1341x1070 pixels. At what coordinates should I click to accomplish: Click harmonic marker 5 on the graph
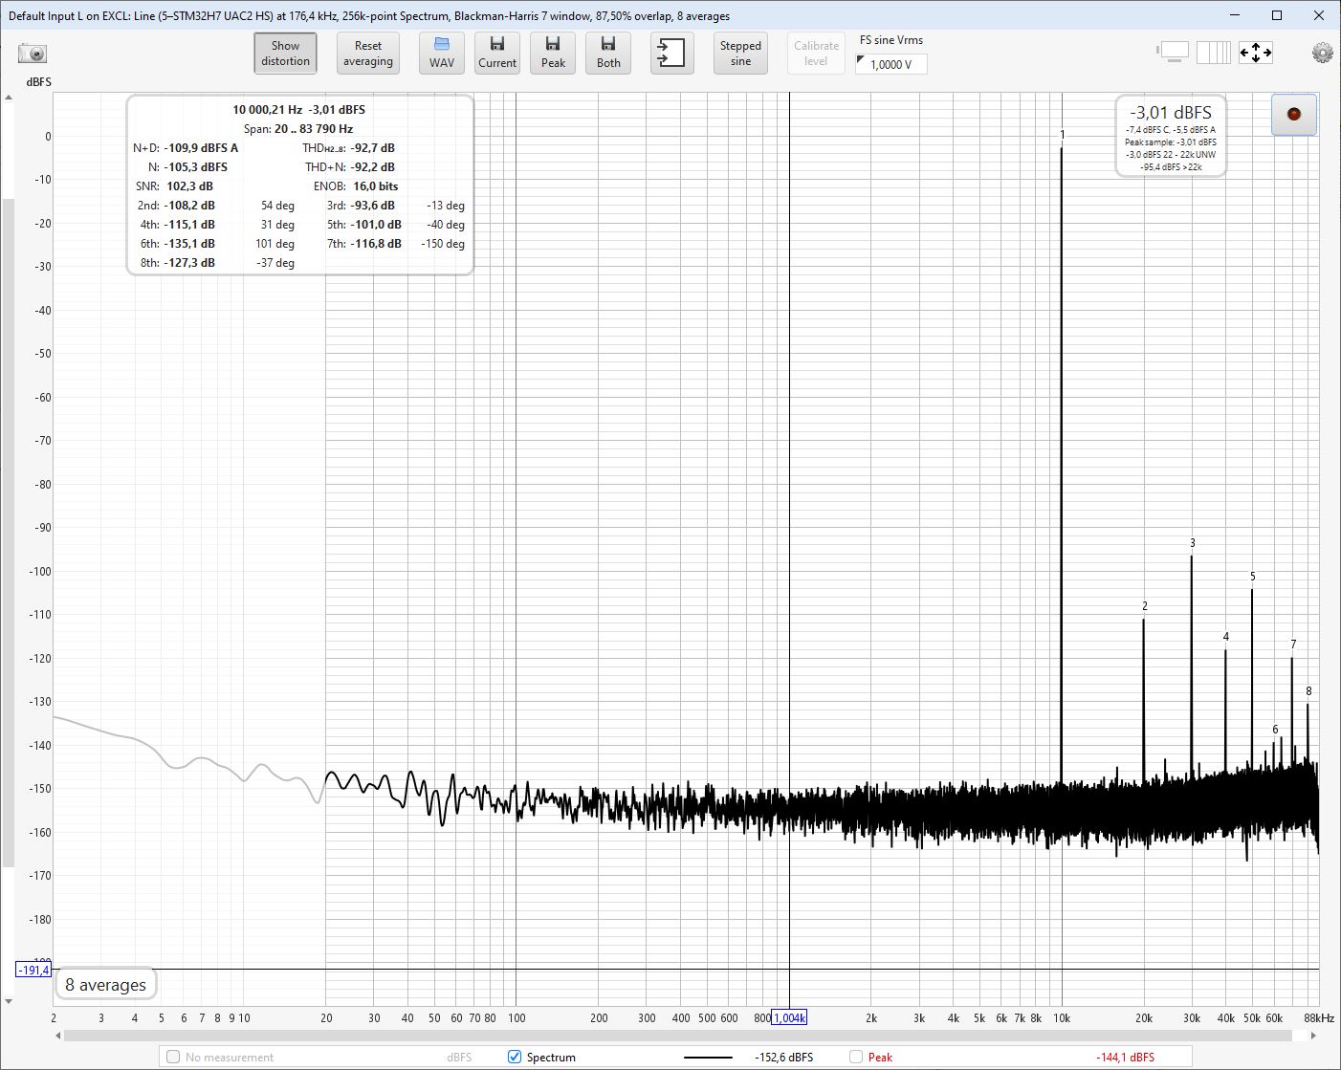pyautogui.click(x=1252, y=577)
